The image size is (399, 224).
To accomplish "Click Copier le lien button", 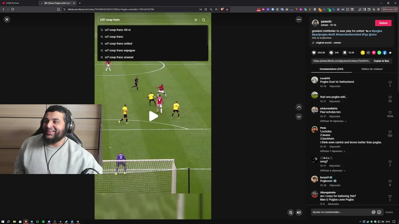I will coord(381,61).
